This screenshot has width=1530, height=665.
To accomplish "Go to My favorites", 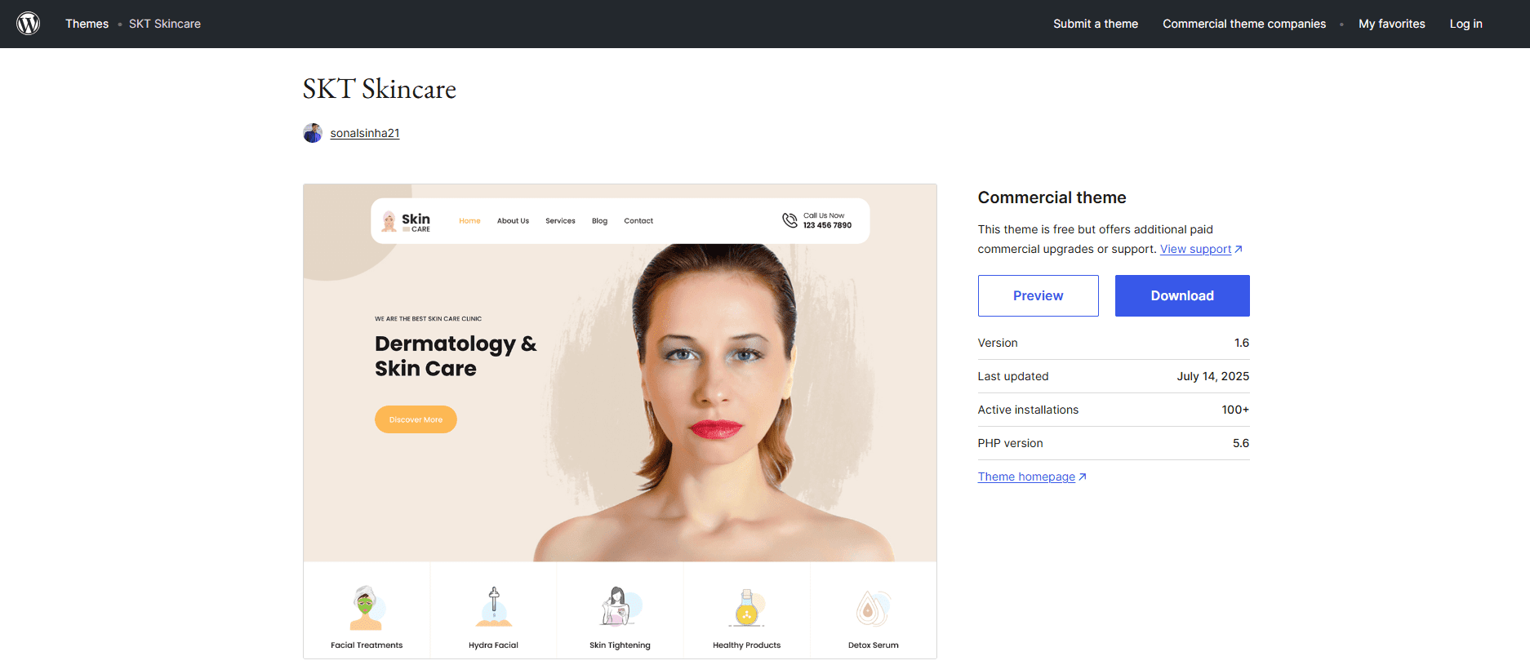I will pyautogui.click(x=1392, y=24).
